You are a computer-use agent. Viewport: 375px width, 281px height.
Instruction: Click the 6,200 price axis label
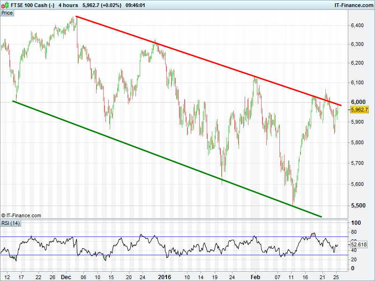[357, 63]
